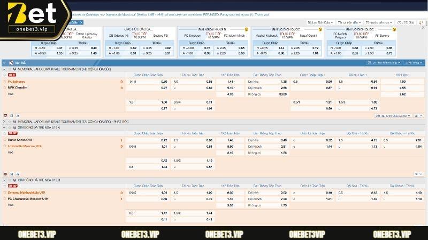
Task: Favorite FC Chertanovo Moscow U19 with star
Action: (x=5, y=198)
